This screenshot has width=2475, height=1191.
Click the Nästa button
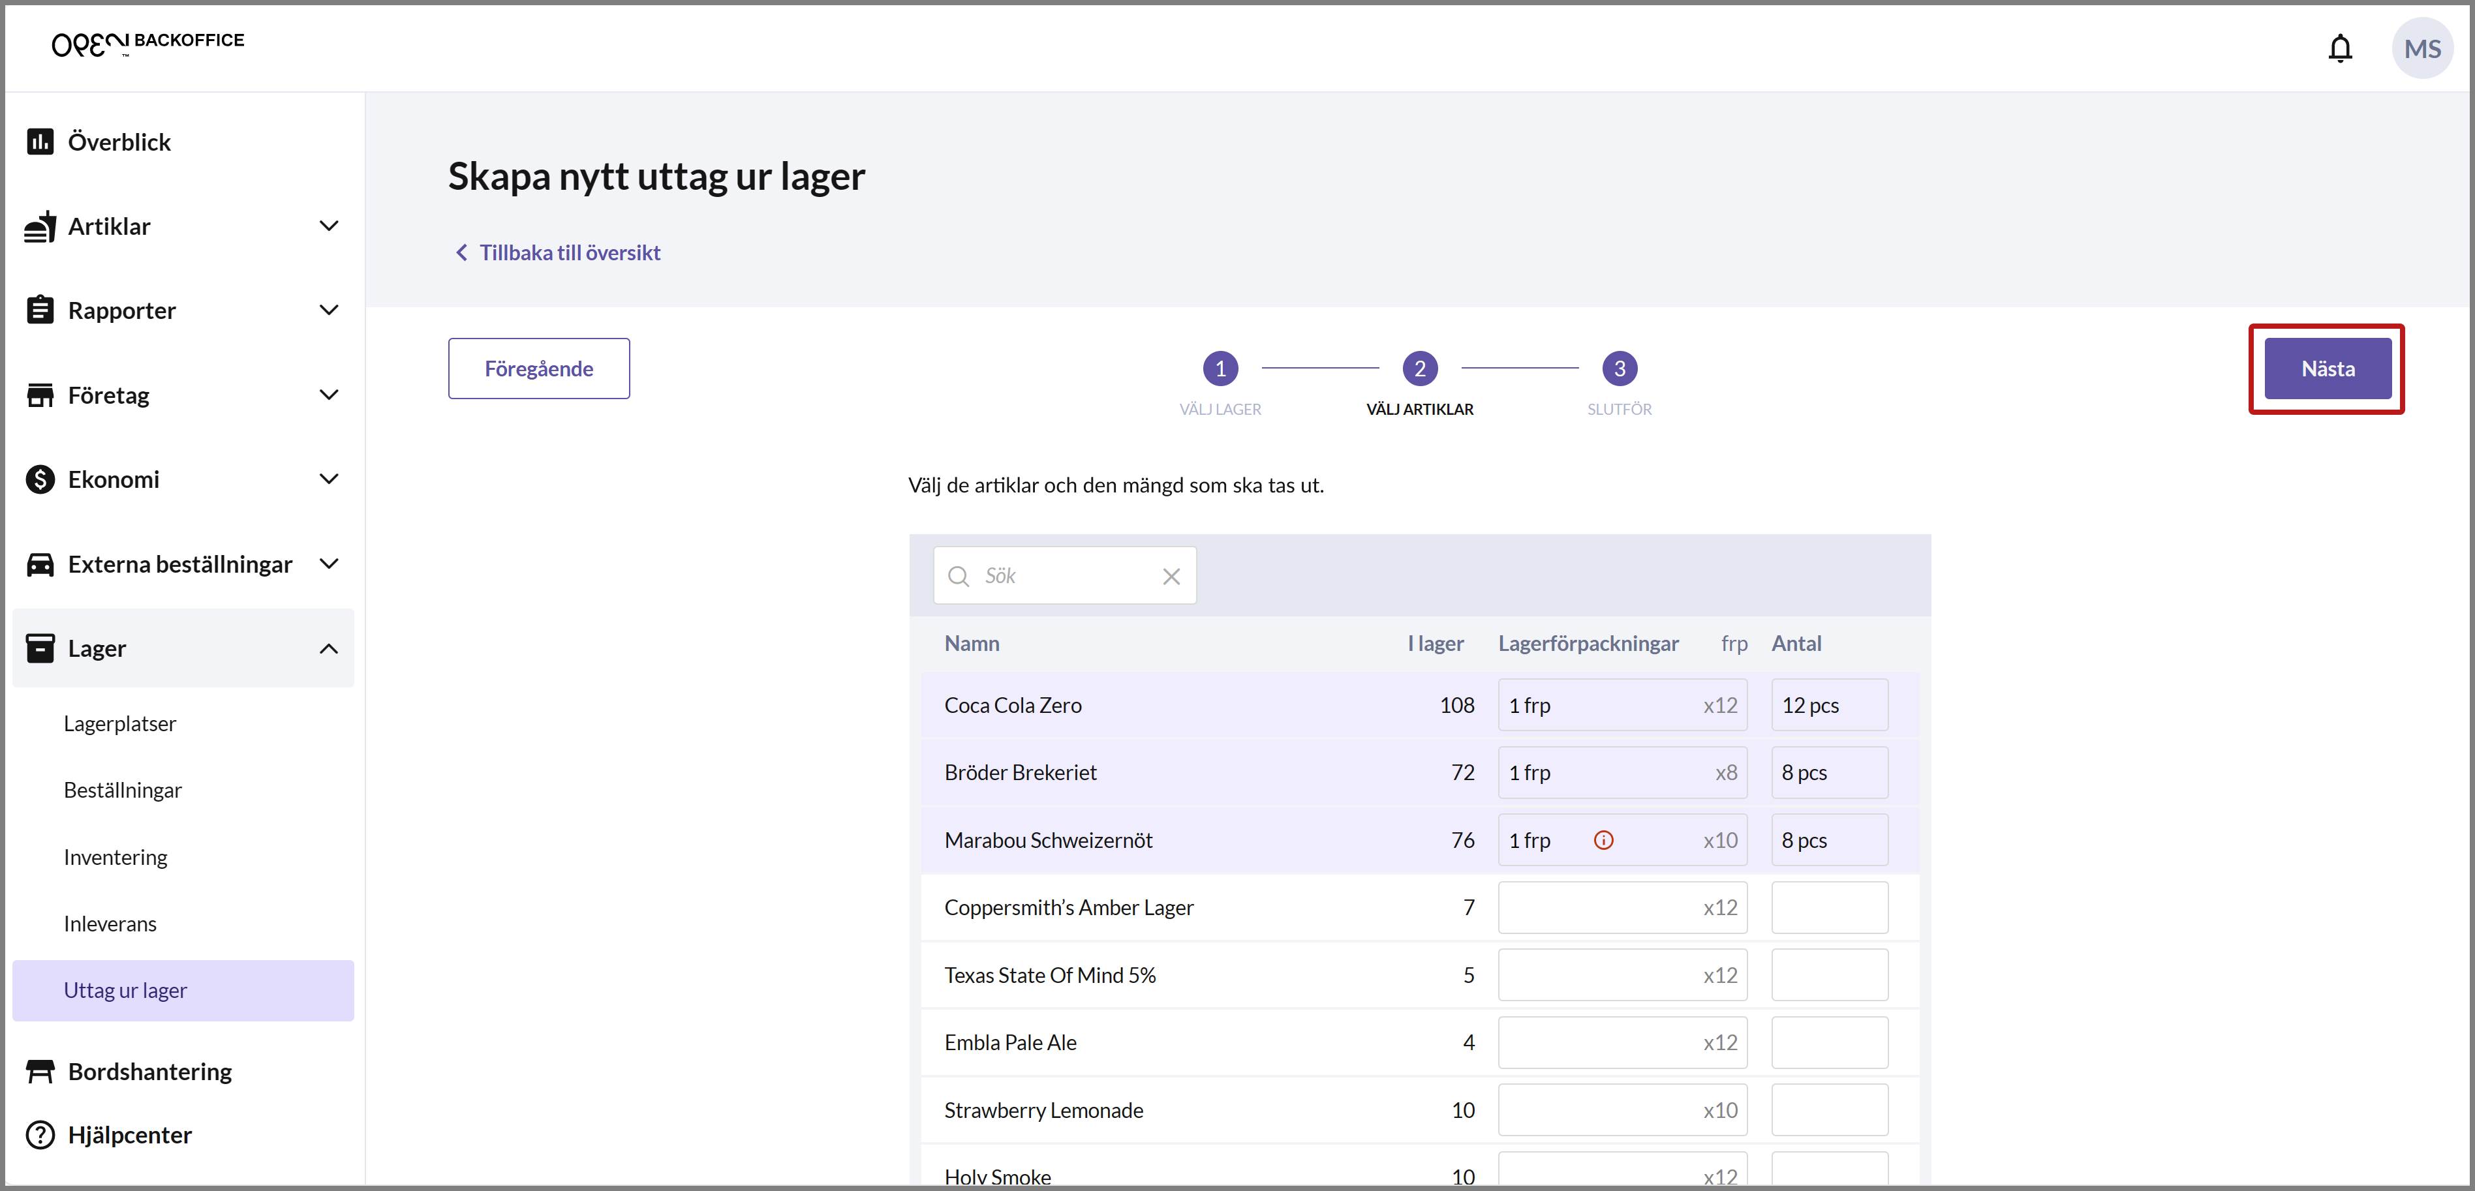(2327, 369)
